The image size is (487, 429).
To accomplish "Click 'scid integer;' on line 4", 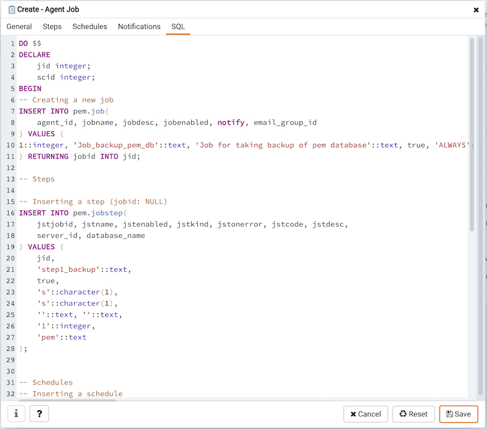I will (x=66, y=77).
